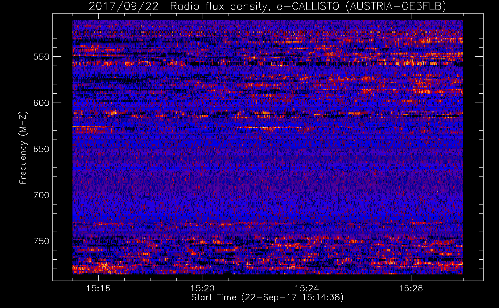Click the 'Frequency (MHZ)' axis label
Viewport: 499px width, 308px height.
pyautogui.click(x=23, y=148)
